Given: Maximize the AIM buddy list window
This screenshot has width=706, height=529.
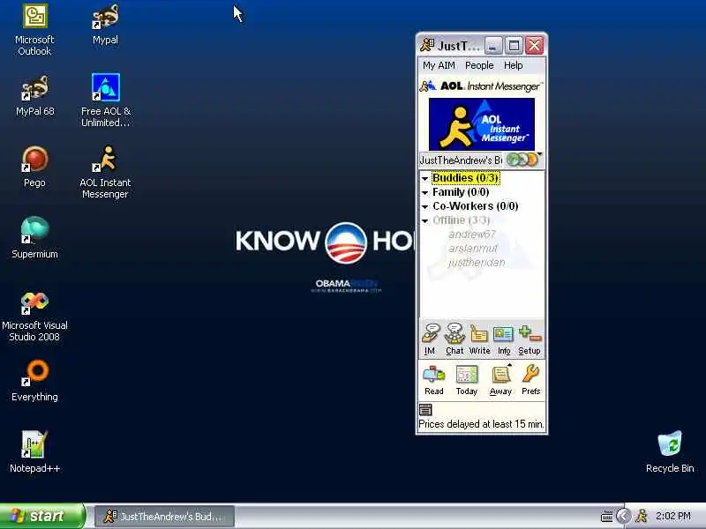Looking at the screenshot, I should click(x=514, y=46).
